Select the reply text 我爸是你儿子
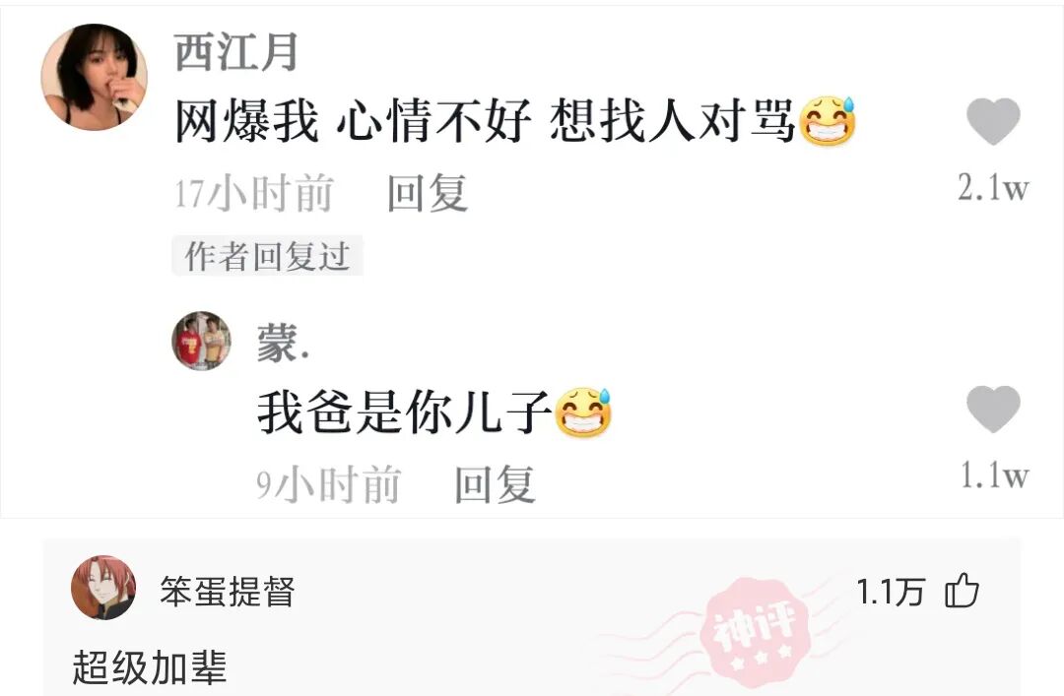The width and height of the screenshot is (1064, 696). click(405, 412)
